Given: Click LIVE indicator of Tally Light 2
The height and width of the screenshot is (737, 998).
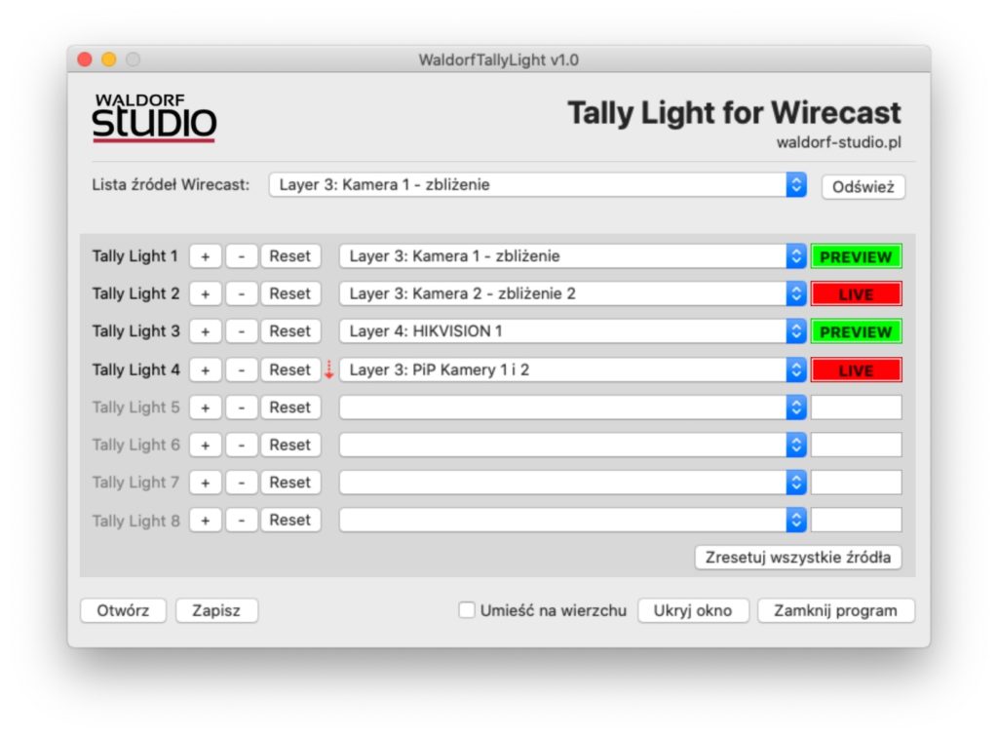Looking at the screenshot, I should pos(856,294).
